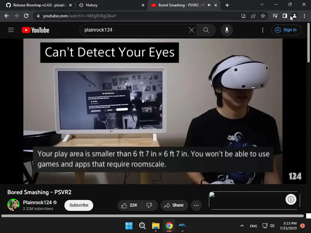Search with voice microphone button

(227, 30)
